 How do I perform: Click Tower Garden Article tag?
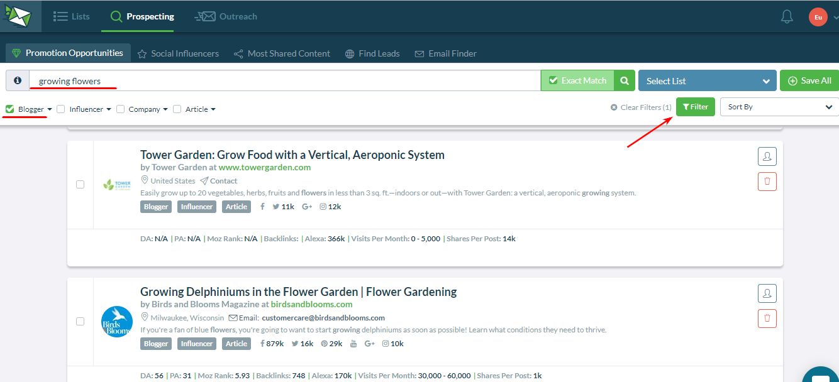pyautogui.click(x=236, y=207)
